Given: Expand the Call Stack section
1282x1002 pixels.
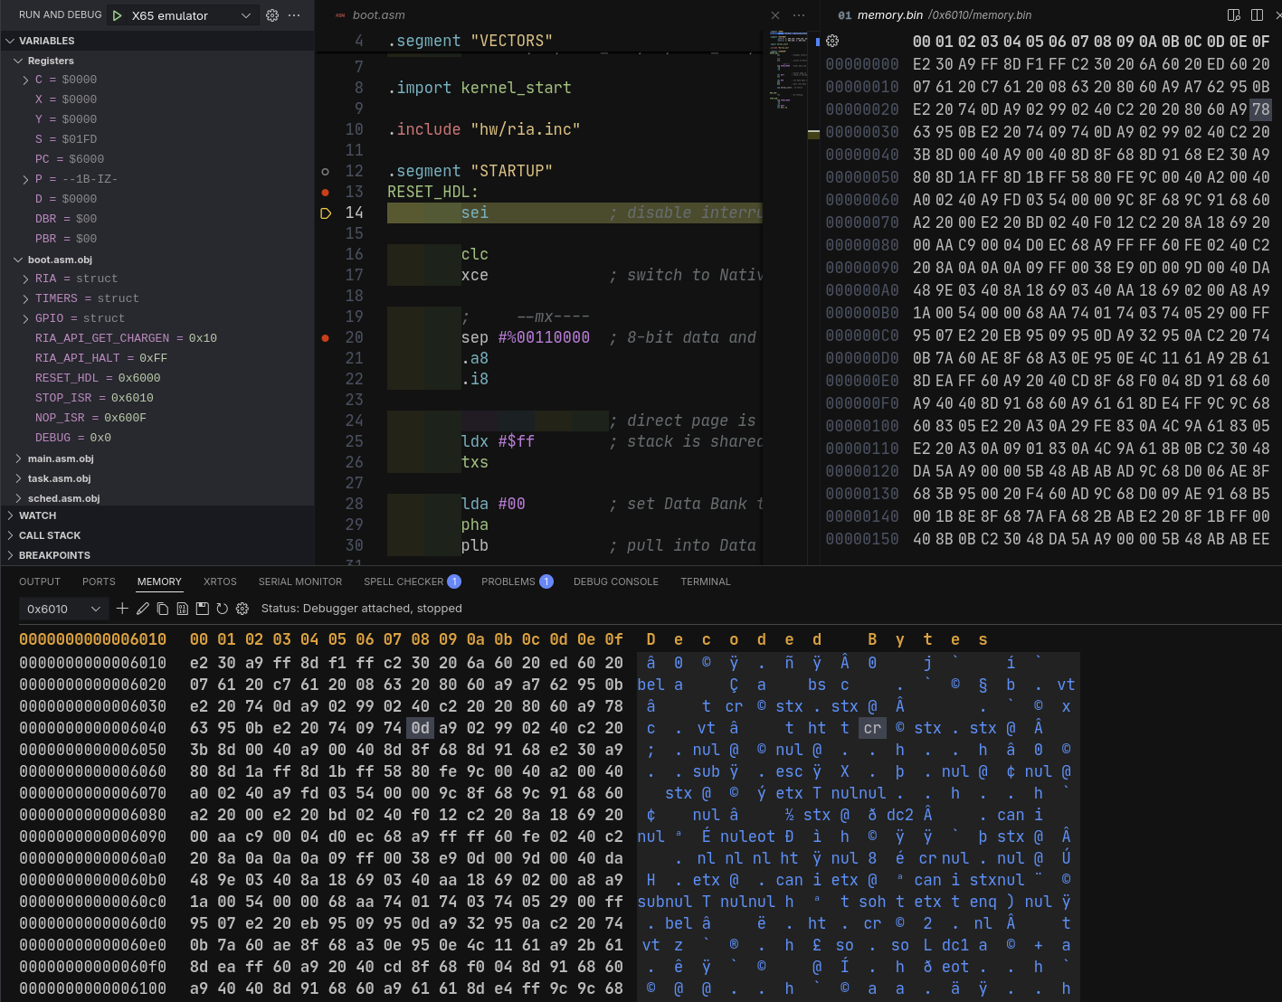Looking at the screenshot, I should tap(50, 535).
